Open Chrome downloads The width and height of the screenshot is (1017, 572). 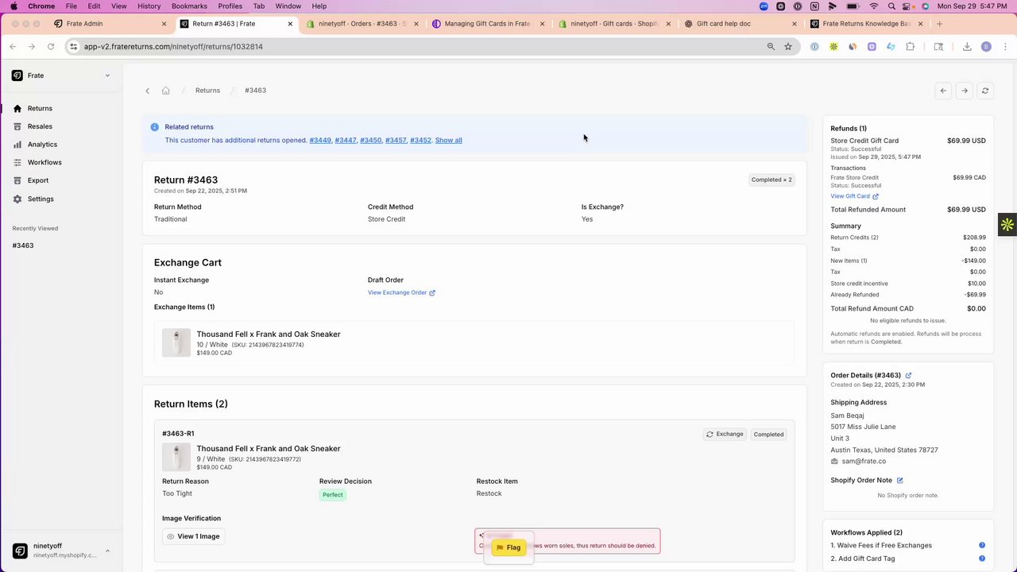[967, 47]
